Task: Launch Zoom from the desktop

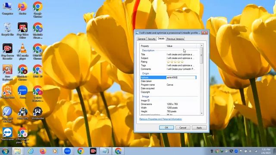Action: [22, 92]
